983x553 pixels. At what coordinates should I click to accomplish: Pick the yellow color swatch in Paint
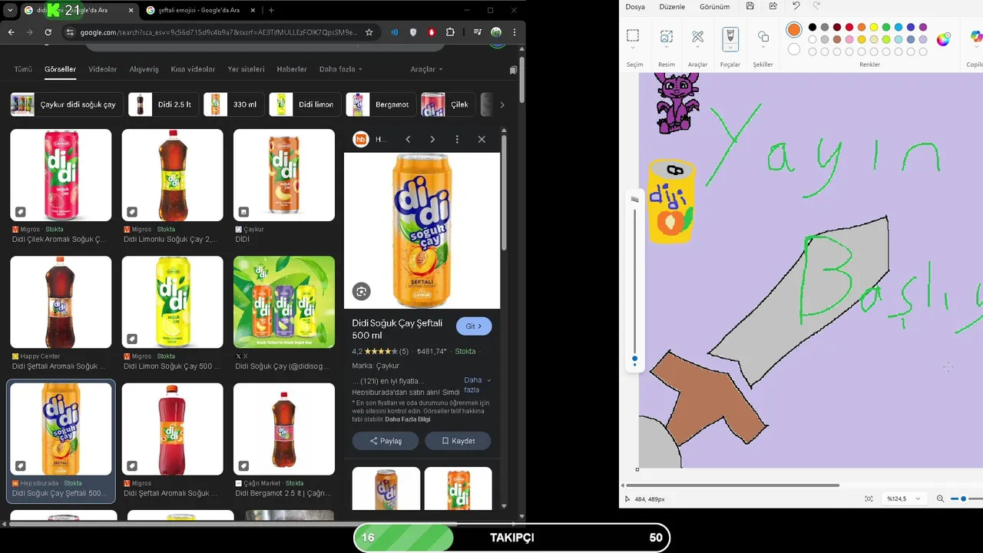(x=874, y=28)
